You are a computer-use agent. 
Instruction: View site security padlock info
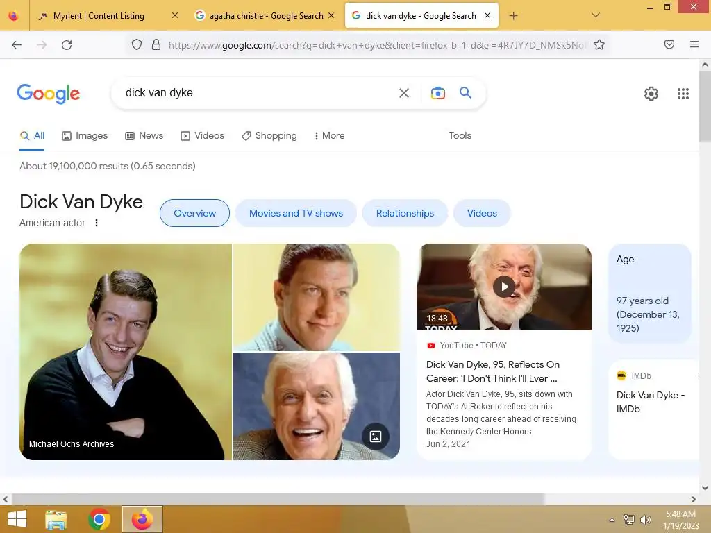click(x=156, y=44)
